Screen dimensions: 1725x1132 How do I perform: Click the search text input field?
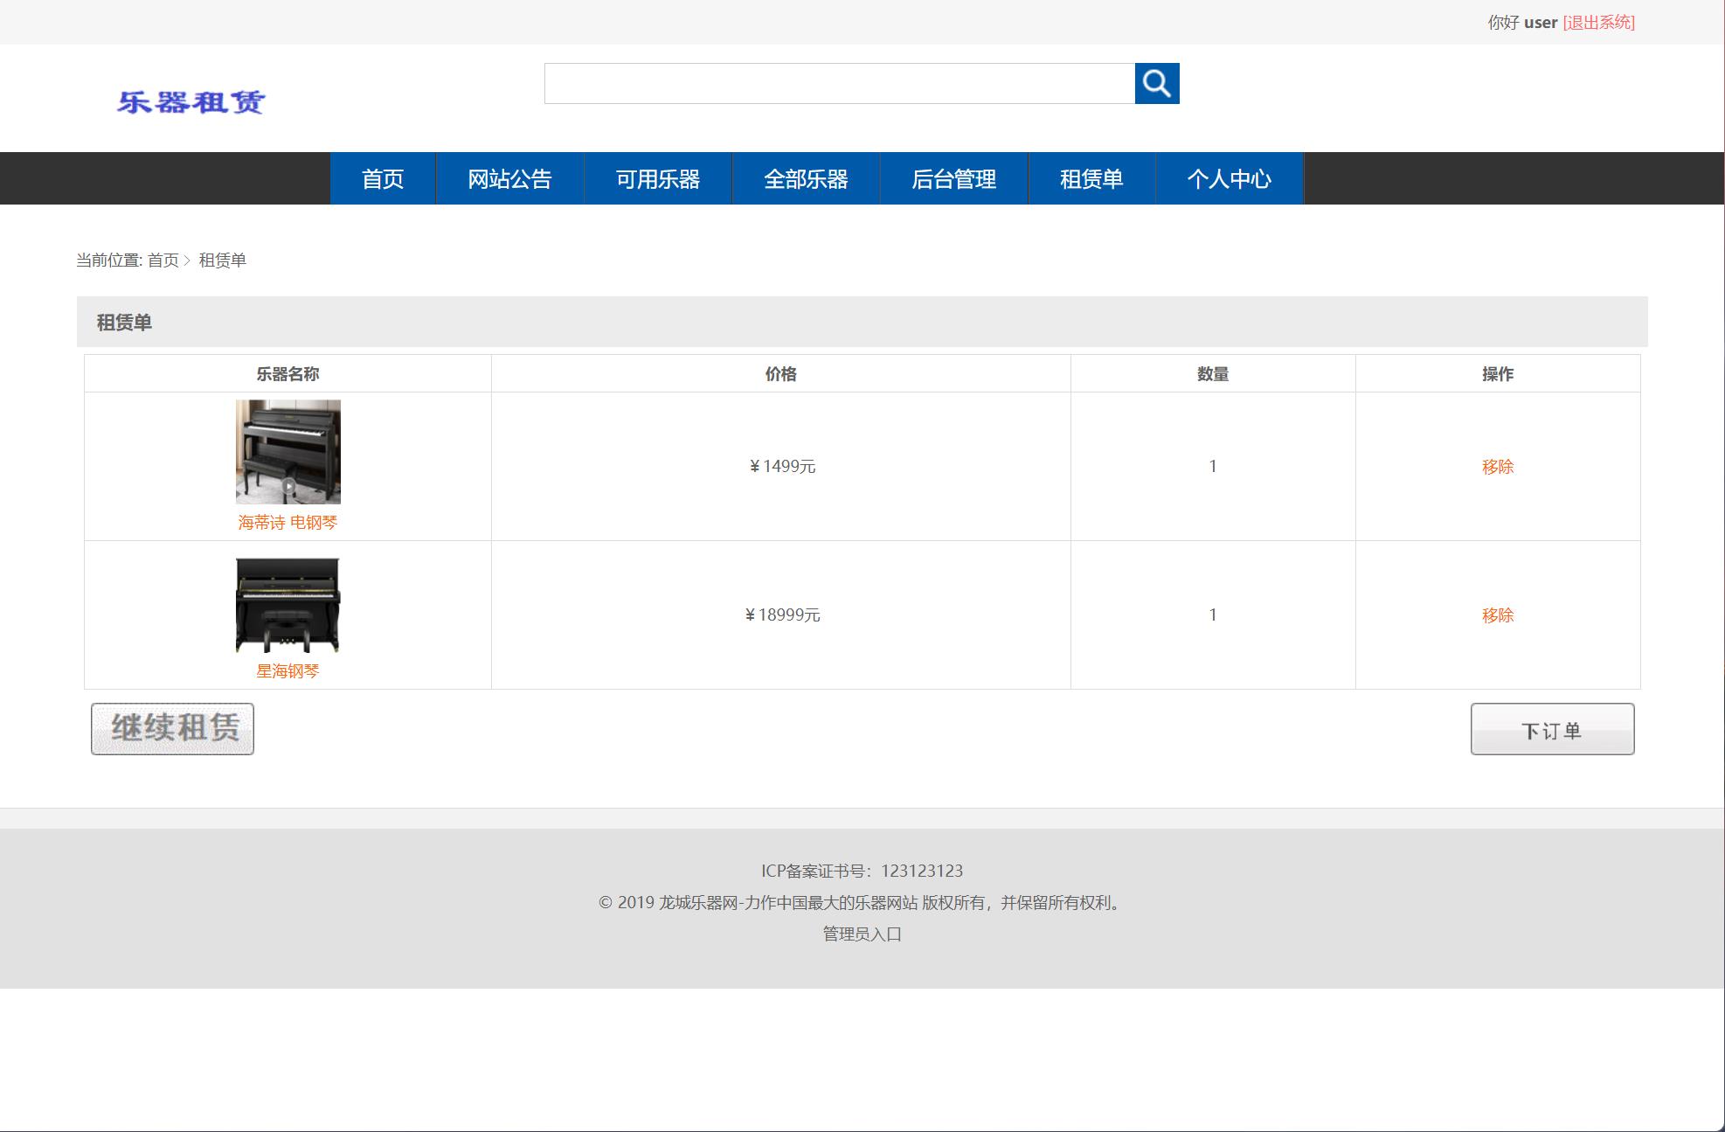(x=839, y=84)
